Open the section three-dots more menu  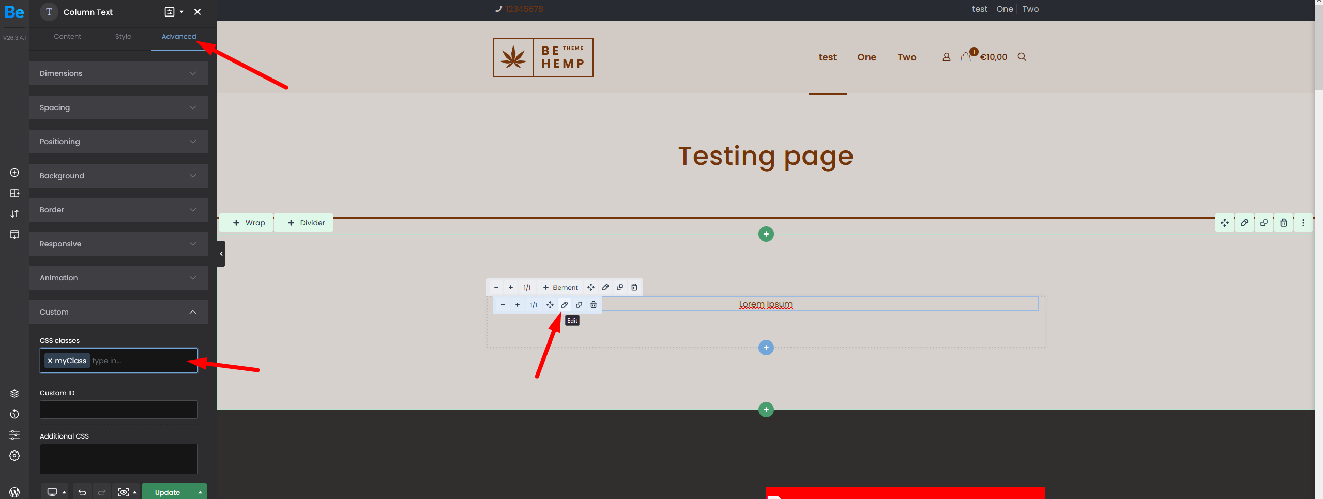click(x=1303, y=223)
